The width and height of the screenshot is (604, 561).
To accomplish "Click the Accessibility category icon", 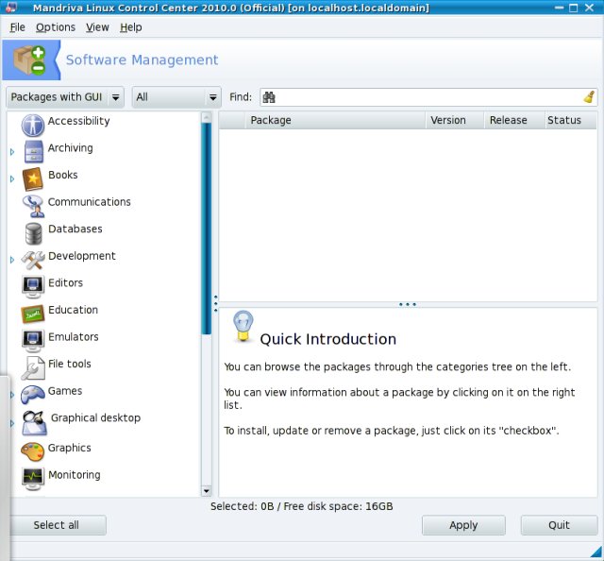I will [x=33, y=126].
